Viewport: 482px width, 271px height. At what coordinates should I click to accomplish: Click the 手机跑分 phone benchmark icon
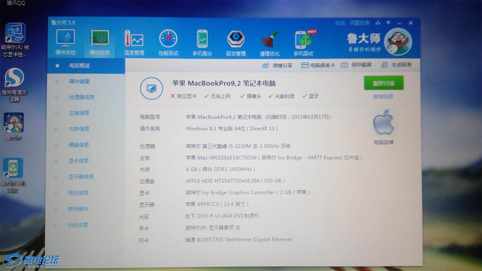[x=202, y=42]
